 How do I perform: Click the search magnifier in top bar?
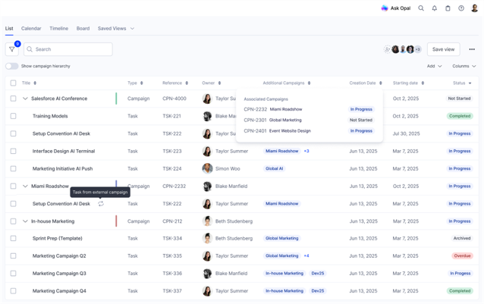(x=421, y=8)
